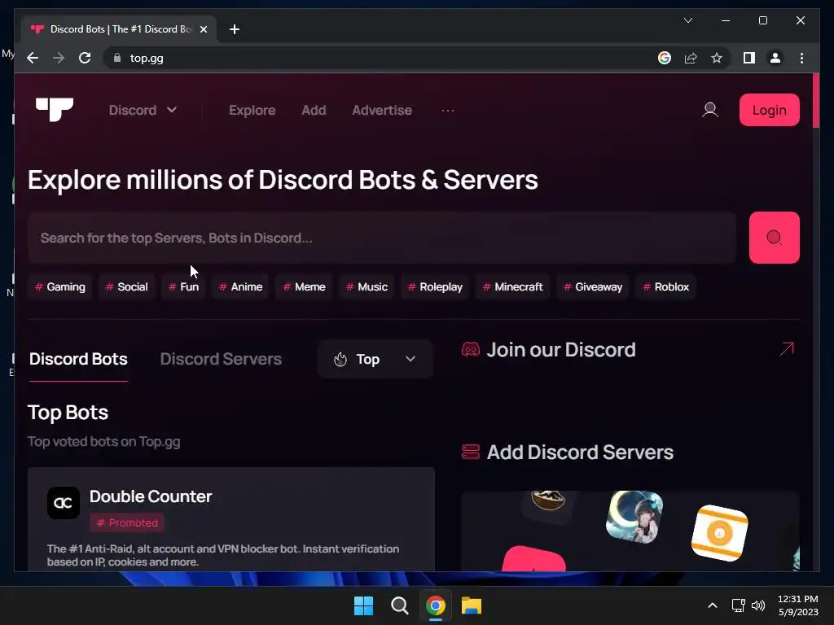Expand the Discord platform dropdown
This screenshot has width=834, height=625.
click(x=143, y=110)
